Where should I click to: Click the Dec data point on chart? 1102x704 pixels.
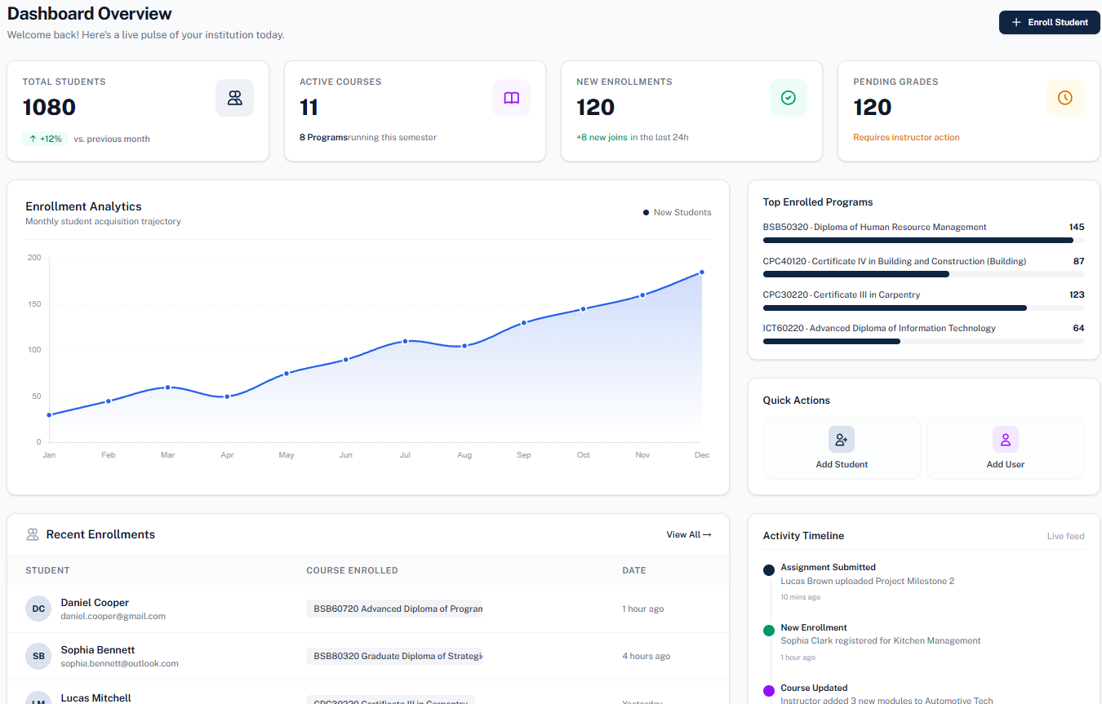pos(701,272)
